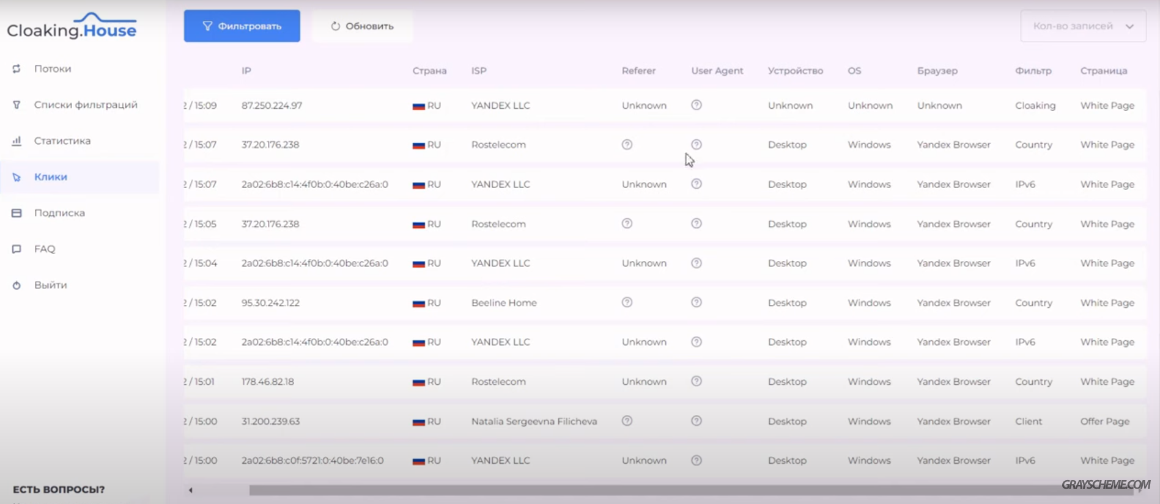Click the Russian flag in the 87.250.224.97 row
Viewport: 1160px width, 504px height.
pyautogui.click(x=419, y=106)
